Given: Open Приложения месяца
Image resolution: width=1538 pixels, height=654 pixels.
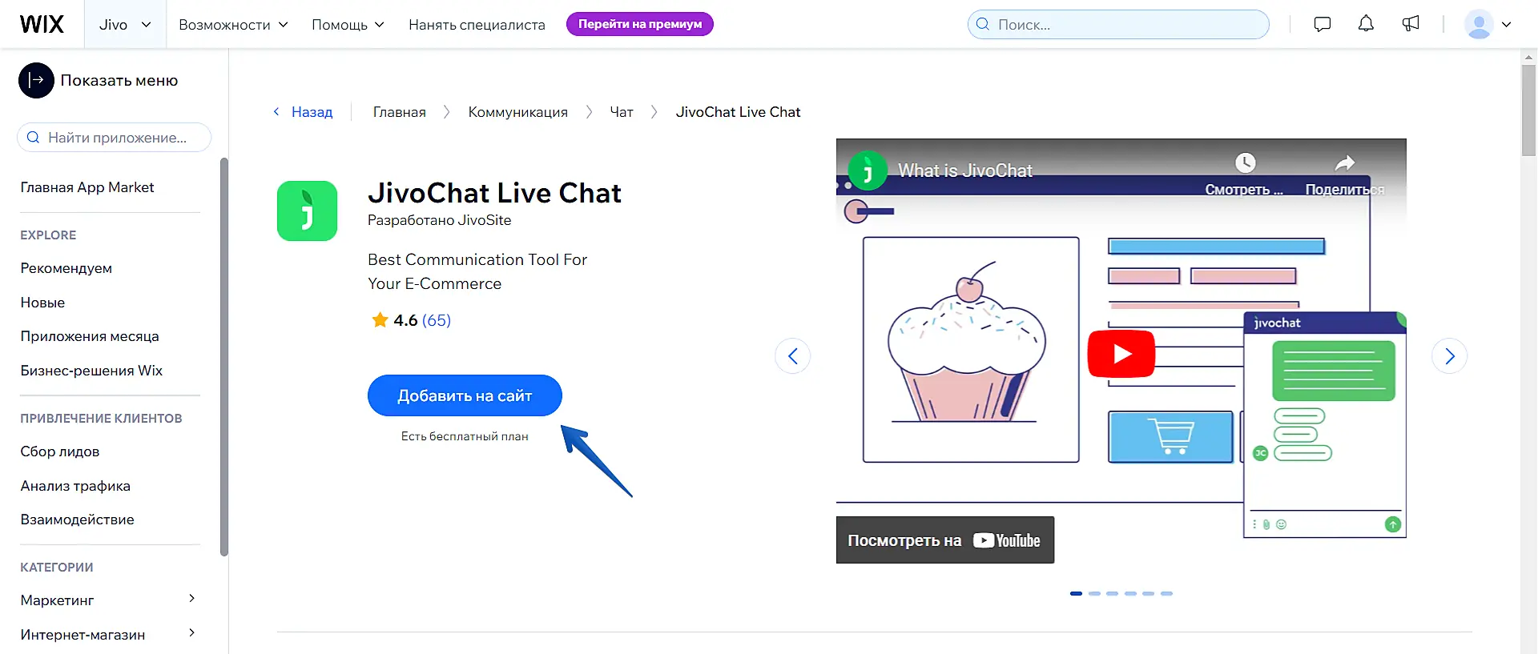Looking at the screenshot, I should (x=90, y=336).
